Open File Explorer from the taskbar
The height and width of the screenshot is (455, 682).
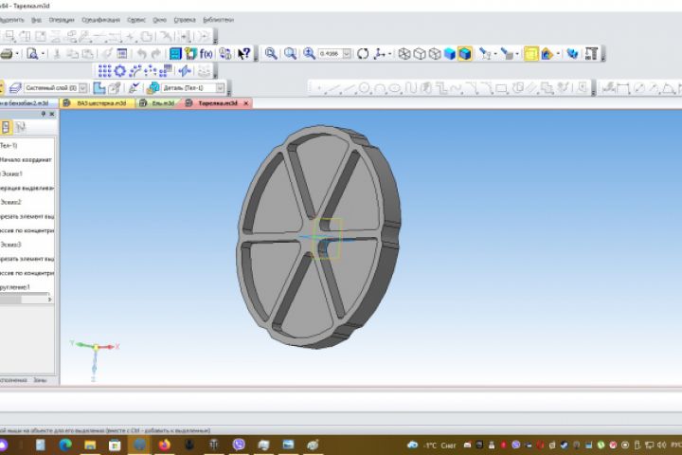(x=90, y=445)
